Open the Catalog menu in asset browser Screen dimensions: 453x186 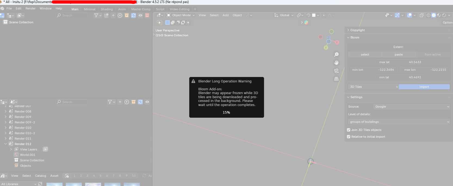[x=41, y=176]
